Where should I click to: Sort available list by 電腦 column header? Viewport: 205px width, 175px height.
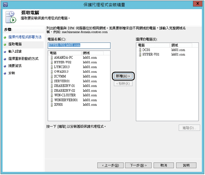click(65, 53)
